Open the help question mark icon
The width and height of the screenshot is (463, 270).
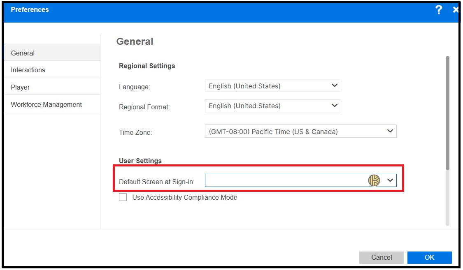439,10
